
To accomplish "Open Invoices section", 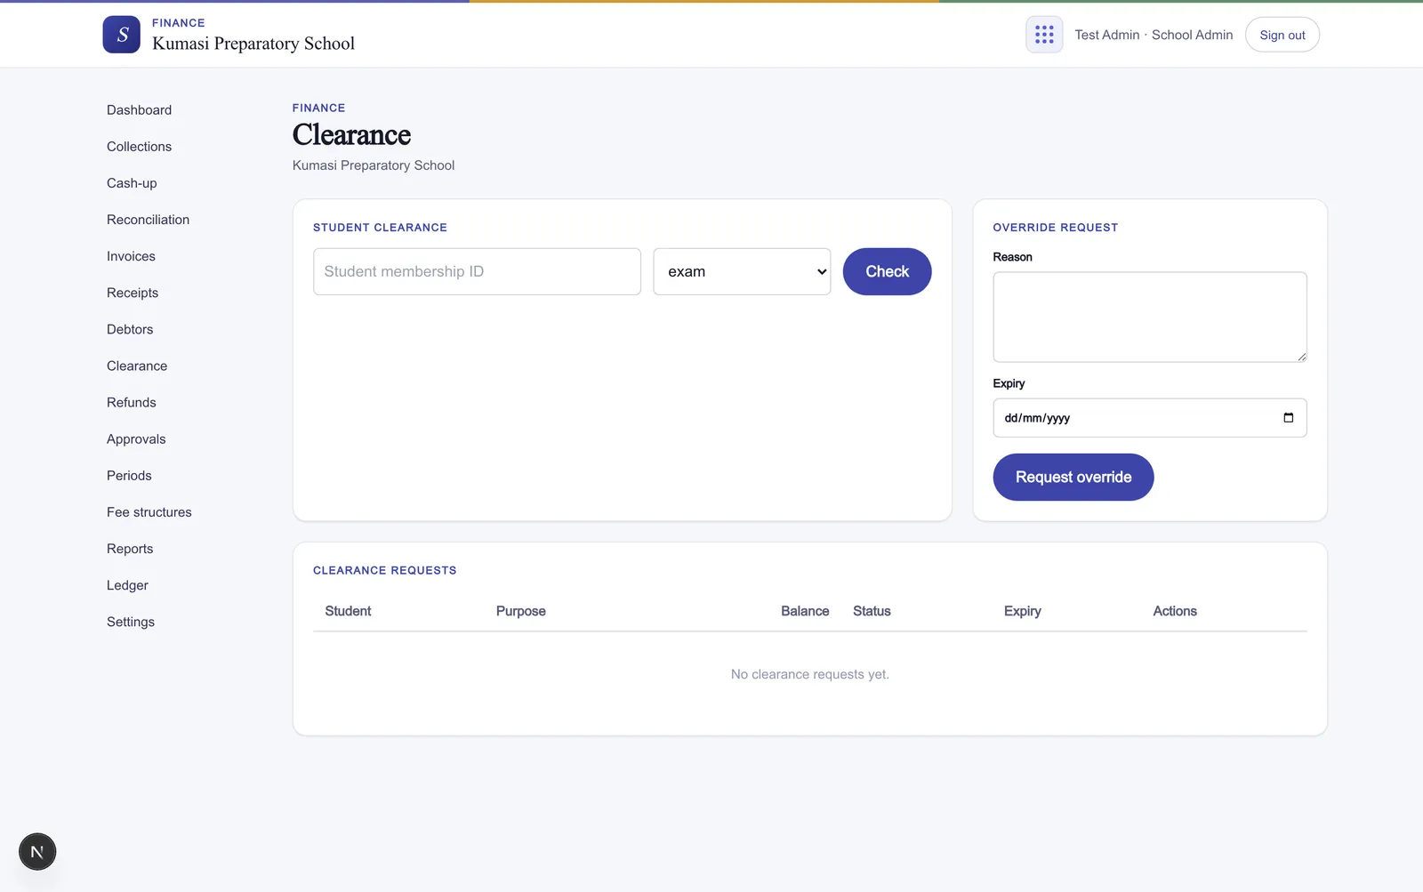I will [x=131, y=256].
